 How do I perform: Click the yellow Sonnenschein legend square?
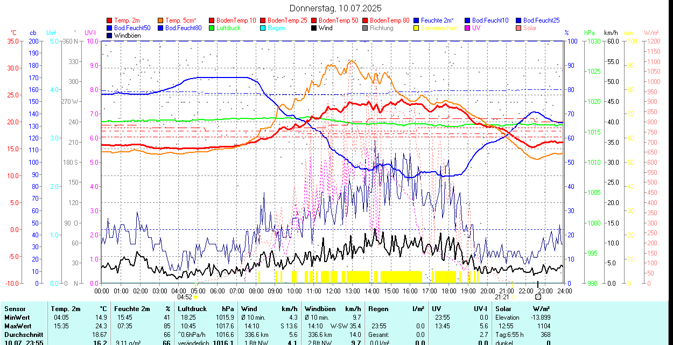click(417, 28)
